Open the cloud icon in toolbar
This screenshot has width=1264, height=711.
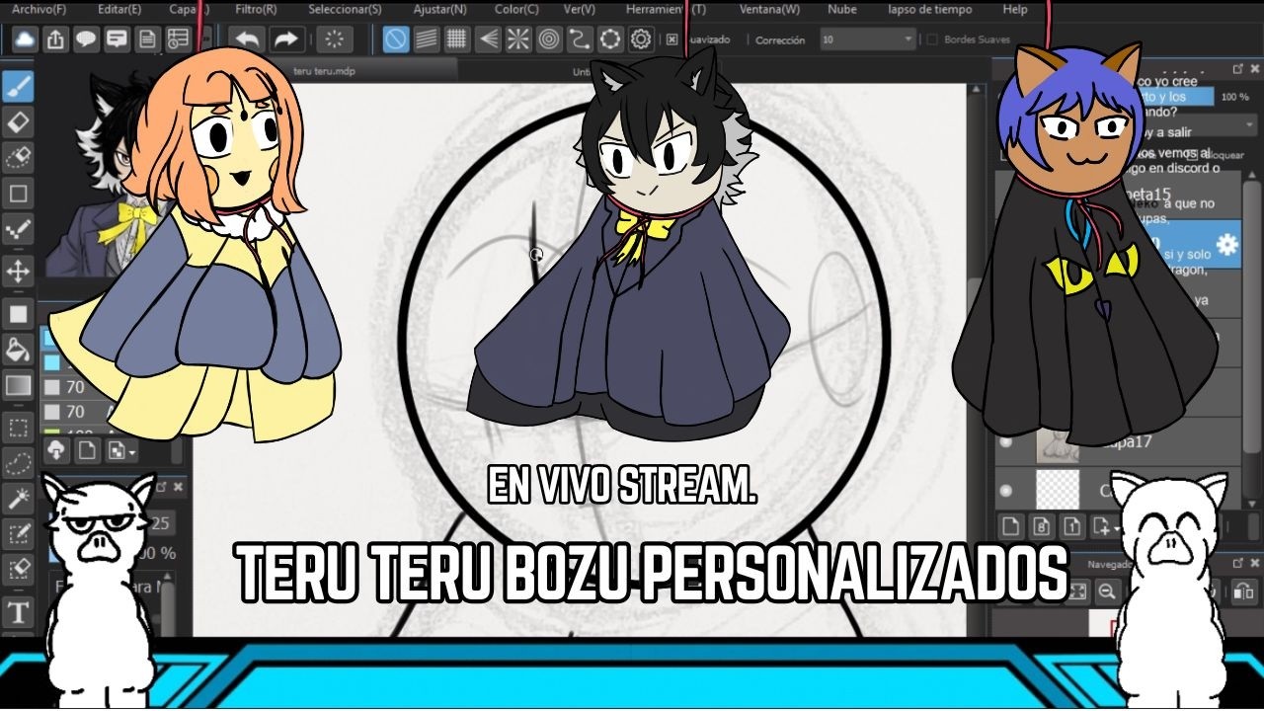(x=25, y=39)
